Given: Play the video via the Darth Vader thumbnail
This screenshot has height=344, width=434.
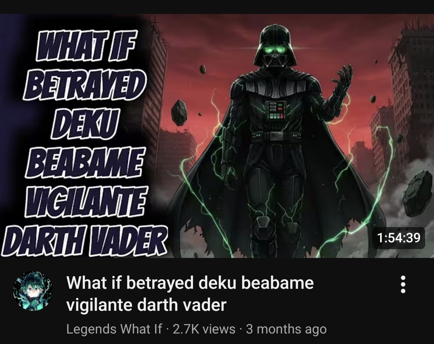Looking at the screenshot, I should coord(217,136).
